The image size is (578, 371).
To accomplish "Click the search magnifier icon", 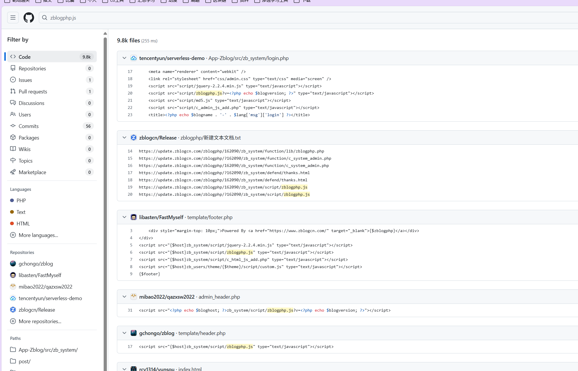I will pyautogui.click(x=45, y=18).
